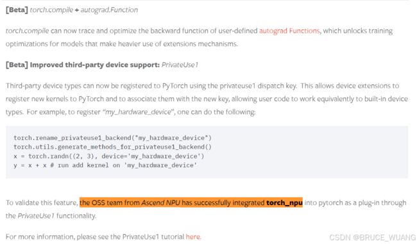Screen dimensions: 417x244
Task: Click the bold torch_npu text
Action: click(284, 203)
